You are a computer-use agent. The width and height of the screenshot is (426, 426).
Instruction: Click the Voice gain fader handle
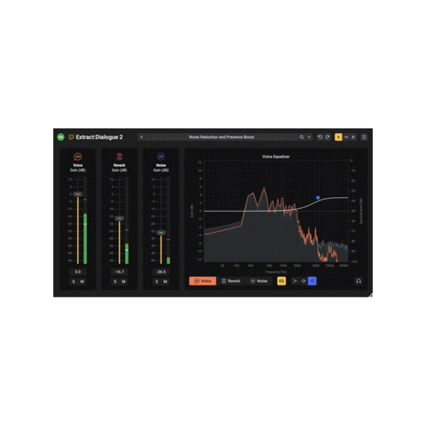tap(77, 194)
